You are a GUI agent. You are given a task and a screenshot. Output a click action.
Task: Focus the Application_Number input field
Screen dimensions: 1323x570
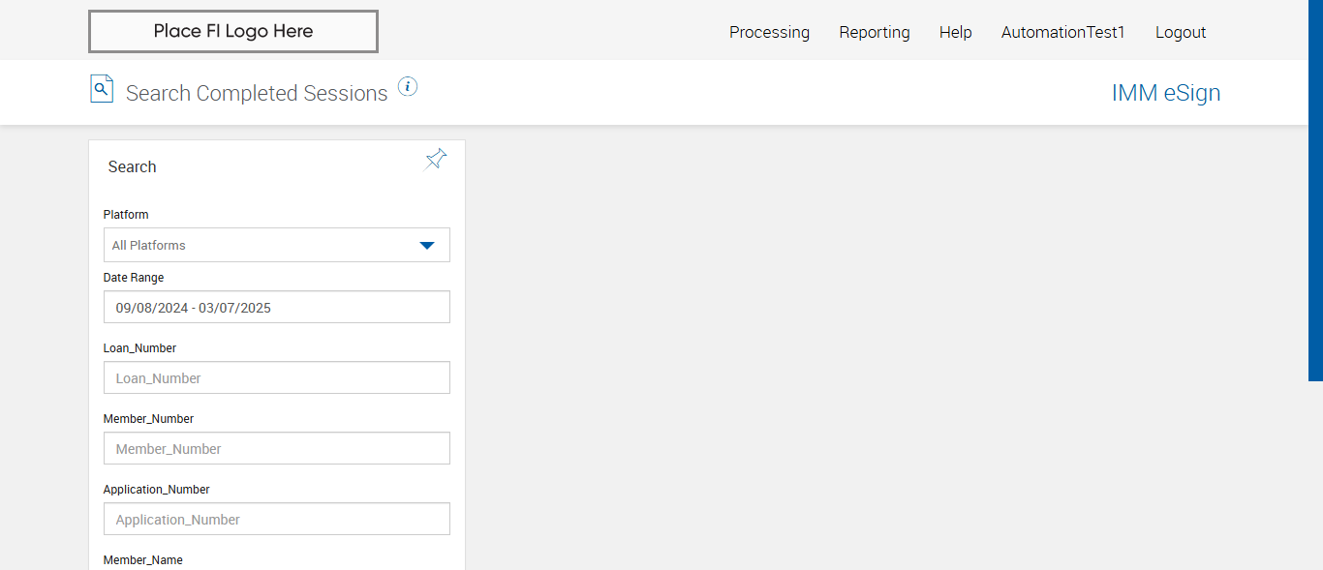(277, 520)
